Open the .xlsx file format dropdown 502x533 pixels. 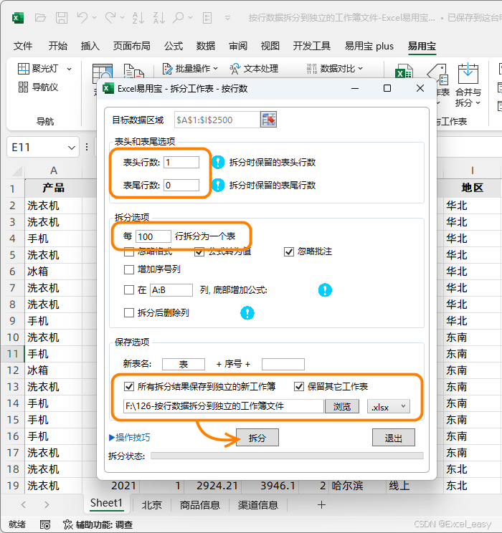(x=389, y=406)
